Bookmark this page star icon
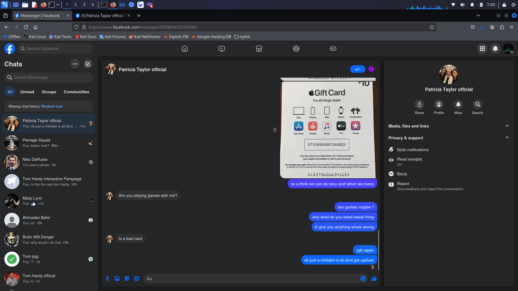Image resolution: width=518 pixels, height=291 pixels. 432,27
